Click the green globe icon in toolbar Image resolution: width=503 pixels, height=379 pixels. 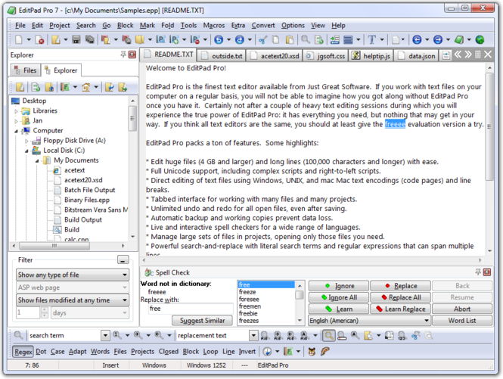coord(480,39)
